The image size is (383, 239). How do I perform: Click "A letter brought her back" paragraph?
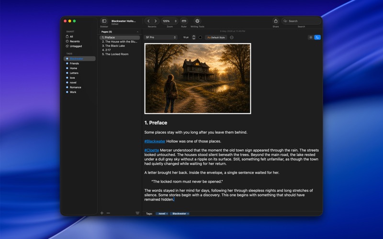pyautogui.click(x=212, y=173)
